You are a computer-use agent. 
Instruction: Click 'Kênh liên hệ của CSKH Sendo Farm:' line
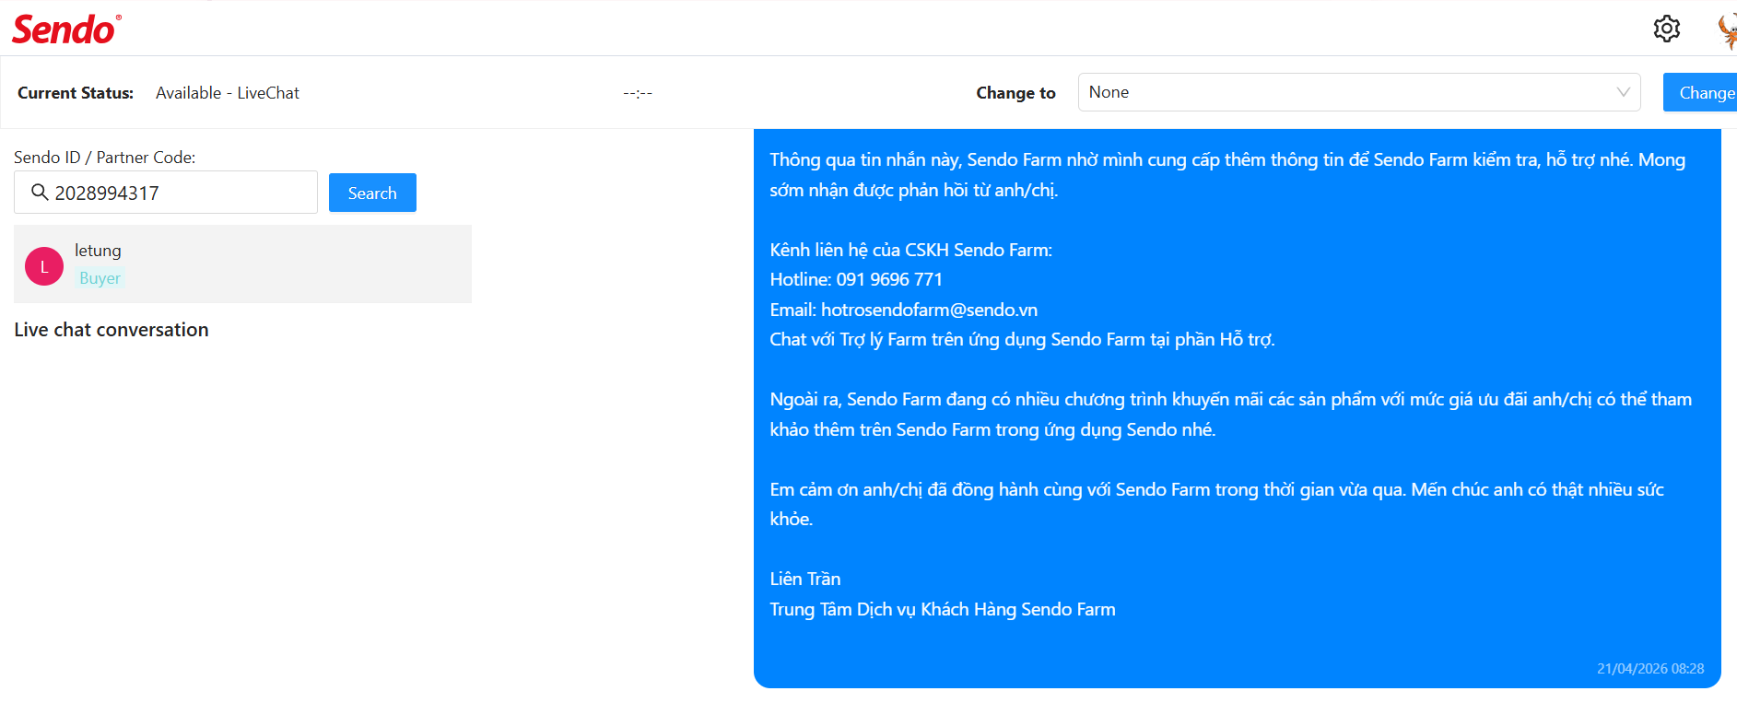pos(911,250)
